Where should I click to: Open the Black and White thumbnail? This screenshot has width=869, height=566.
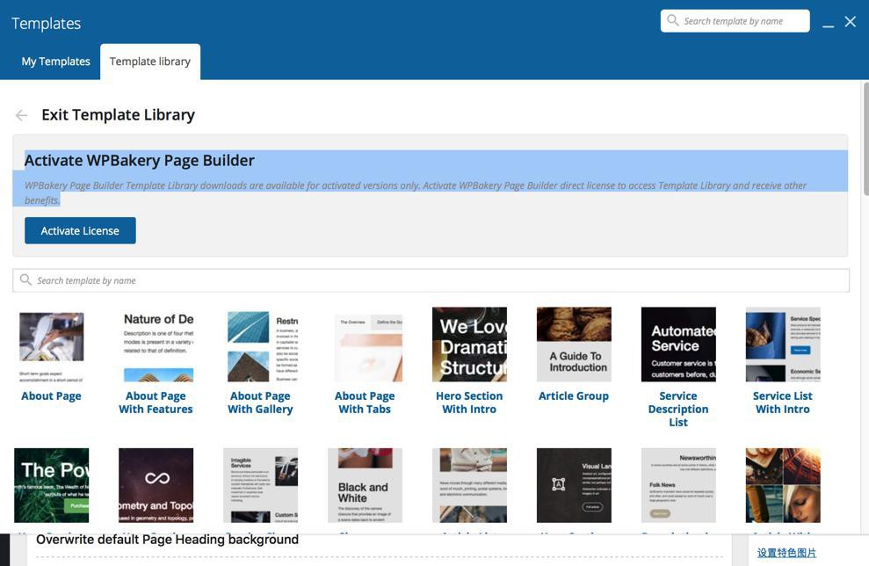(365, 485)
